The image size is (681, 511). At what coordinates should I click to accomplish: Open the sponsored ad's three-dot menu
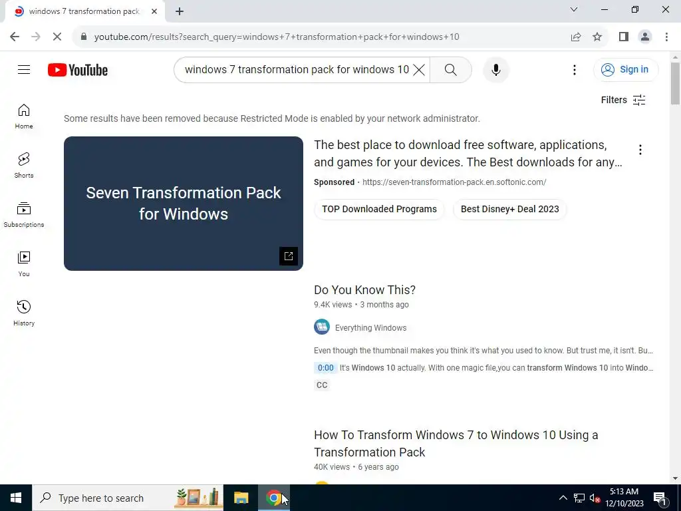tap(640, 150)
